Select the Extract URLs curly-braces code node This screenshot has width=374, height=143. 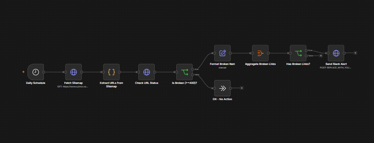[x=111, y=72]
